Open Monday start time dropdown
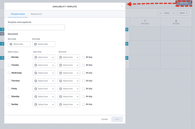This screenshot has height=129, width=195. tap(44, 57)
